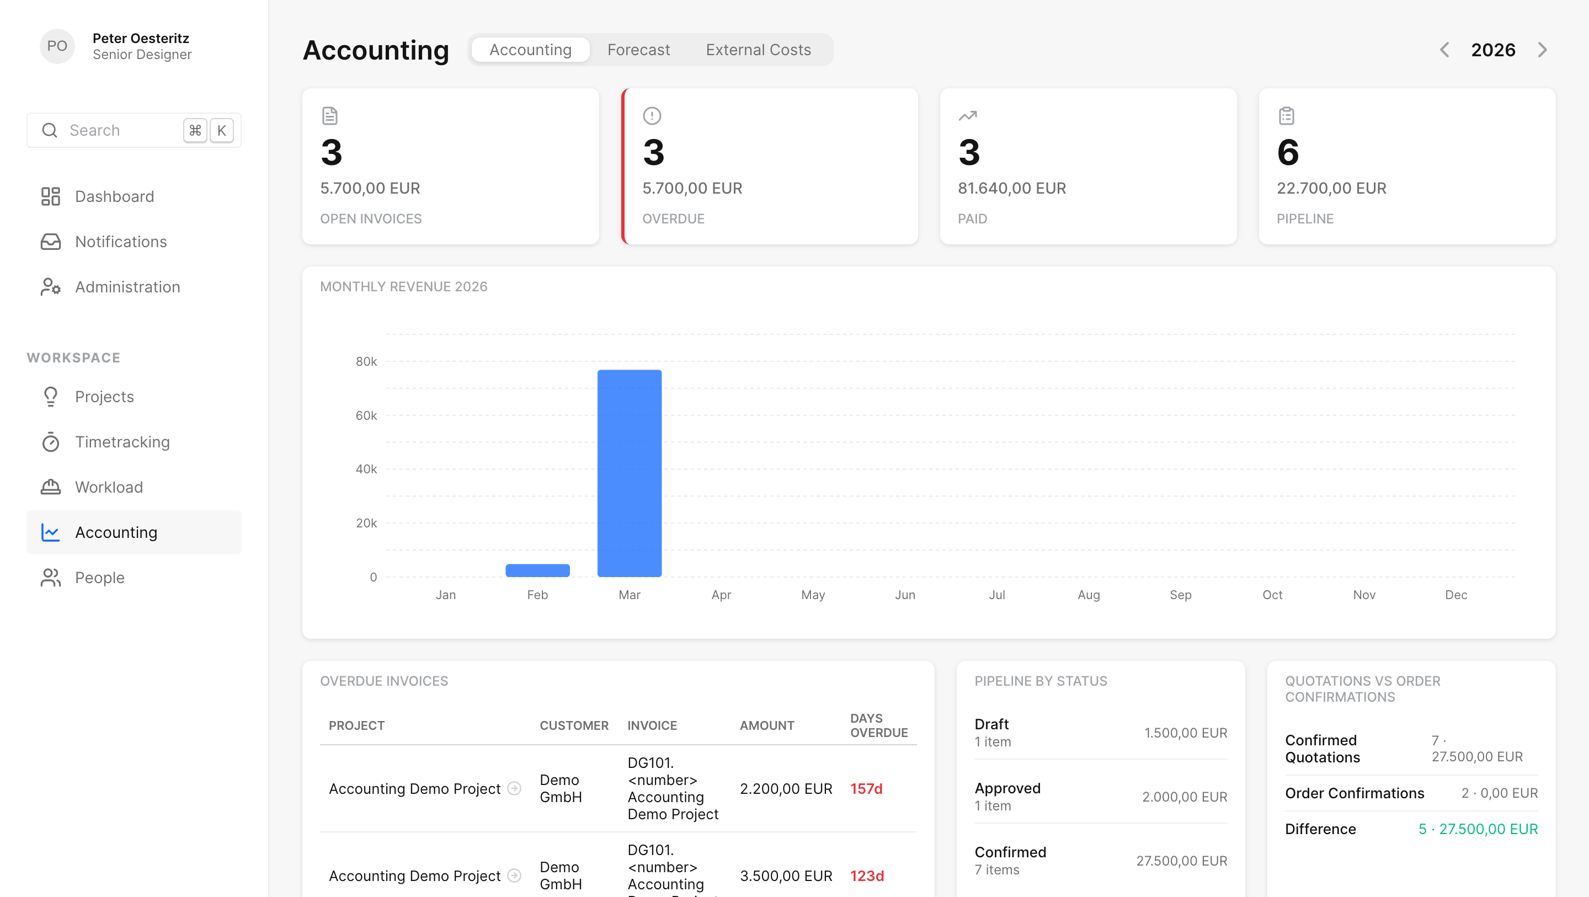Switch to the Forecast tab

pyautogui.click(x=638, y=50)
